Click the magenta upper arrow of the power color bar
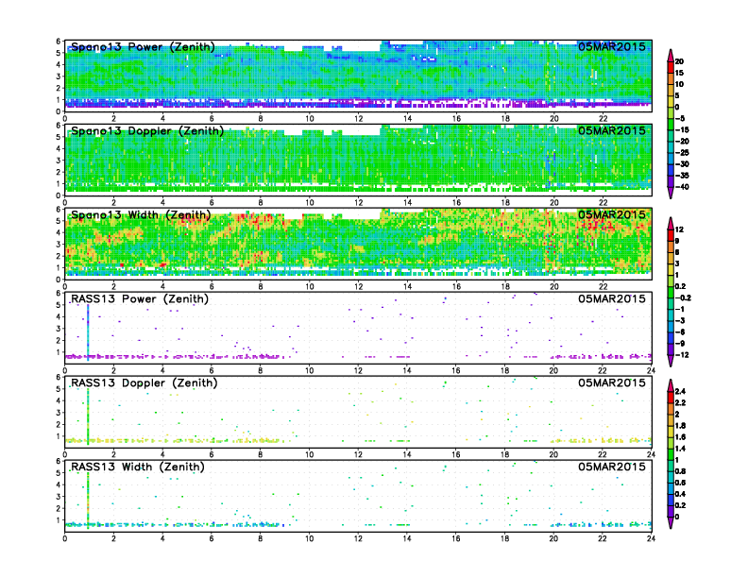 671,55
